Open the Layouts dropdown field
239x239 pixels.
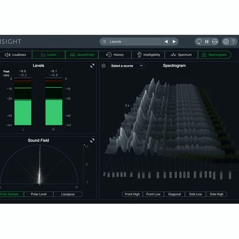(131, 41)
